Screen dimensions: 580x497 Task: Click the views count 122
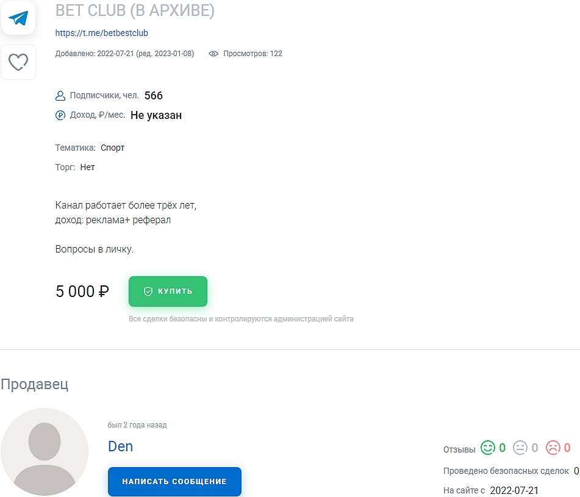coord(276,54)
